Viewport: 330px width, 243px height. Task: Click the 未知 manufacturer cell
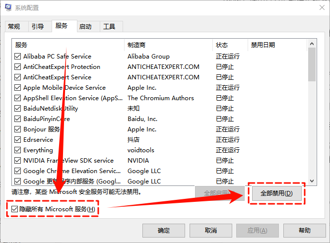(133, 108)
